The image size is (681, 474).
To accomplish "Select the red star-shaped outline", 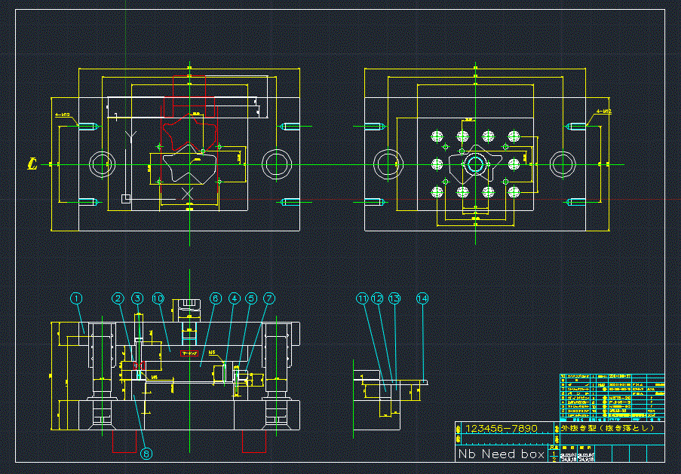I will pyautogui.click(x=189, y=133).
